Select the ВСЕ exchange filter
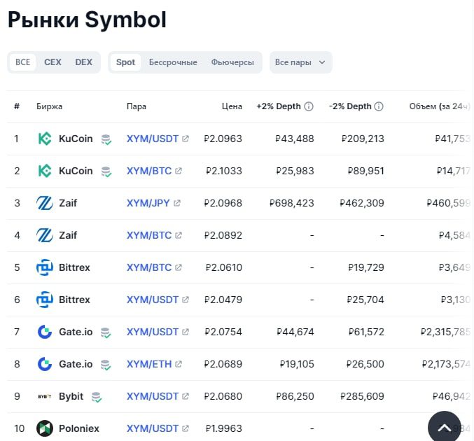The image size is (474, 441). [23, 62]
